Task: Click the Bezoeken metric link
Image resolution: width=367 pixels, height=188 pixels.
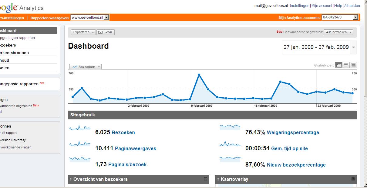Action: coord(123,132)
